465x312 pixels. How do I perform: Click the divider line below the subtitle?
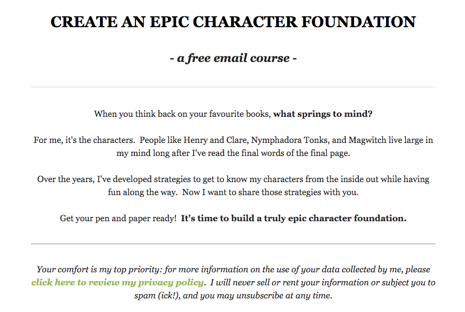point(233,87)
